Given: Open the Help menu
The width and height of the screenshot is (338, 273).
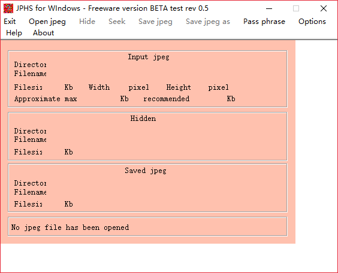Looking at the screenshot, I should tap(14, 33).
